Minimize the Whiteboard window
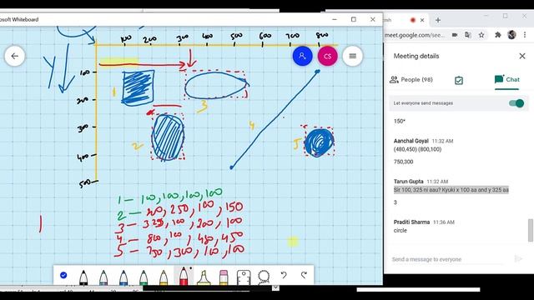Viewport: 534px width, 300px height. [335, 20]
